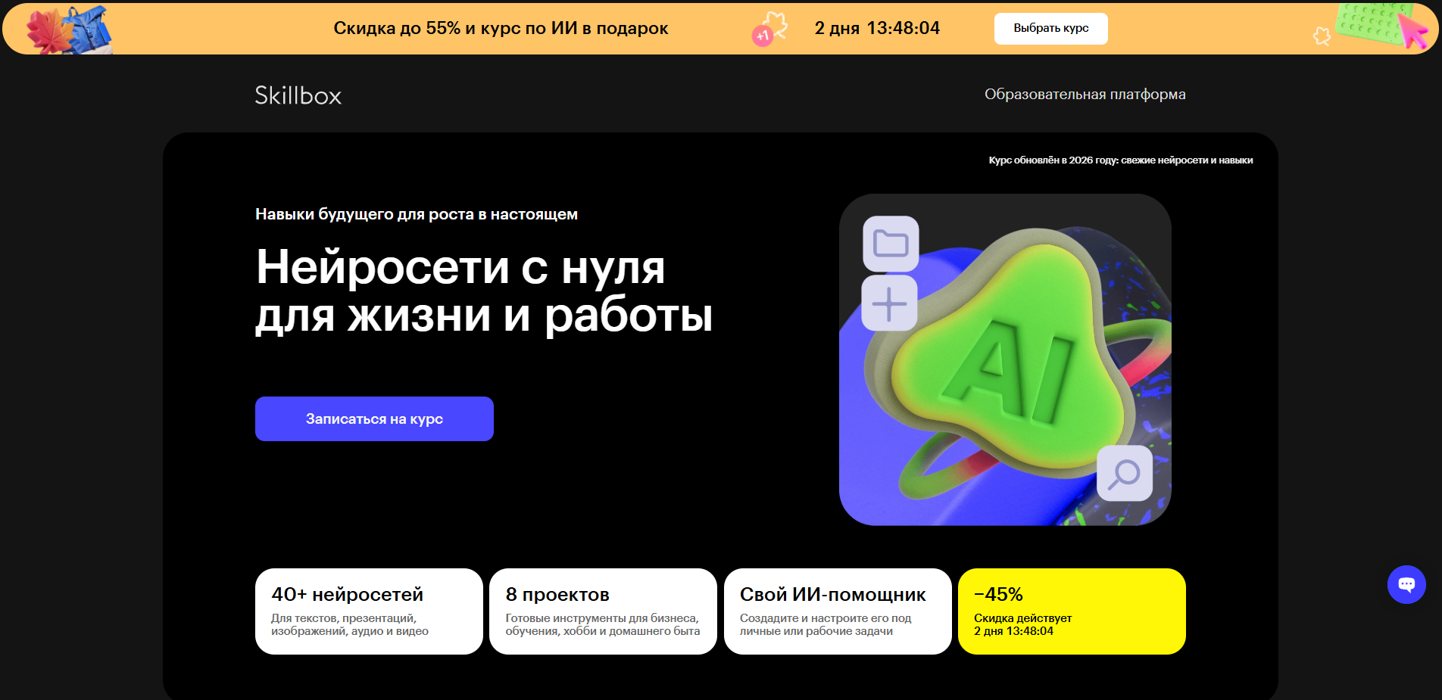Click the folder icon on the AI image

[891, 244]
